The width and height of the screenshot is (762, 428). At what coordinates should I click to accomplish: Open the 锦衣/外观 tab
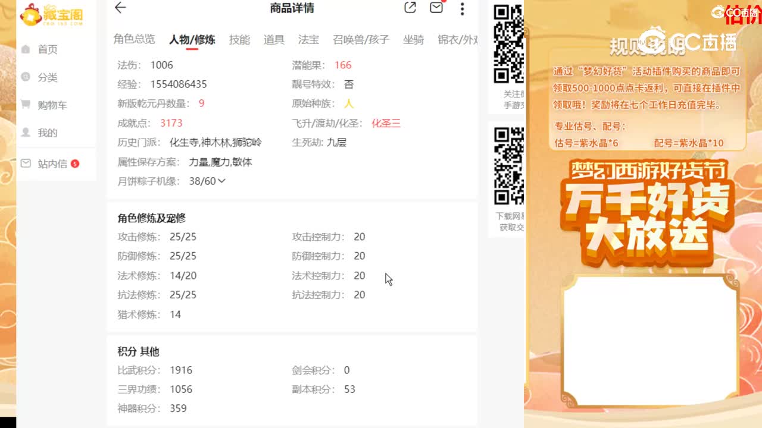(457, 40)
